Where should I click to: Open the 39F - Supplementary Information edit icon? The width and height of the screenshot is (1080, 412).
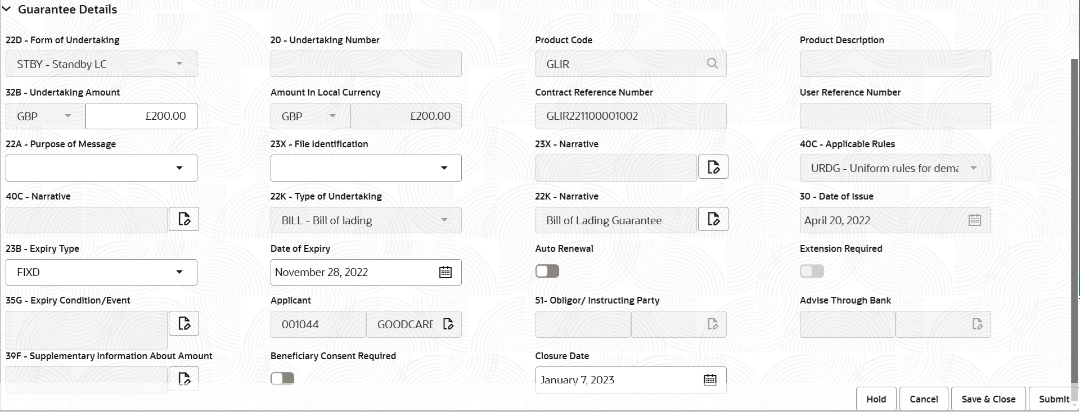pyautogui.click(x=184, y=379)
